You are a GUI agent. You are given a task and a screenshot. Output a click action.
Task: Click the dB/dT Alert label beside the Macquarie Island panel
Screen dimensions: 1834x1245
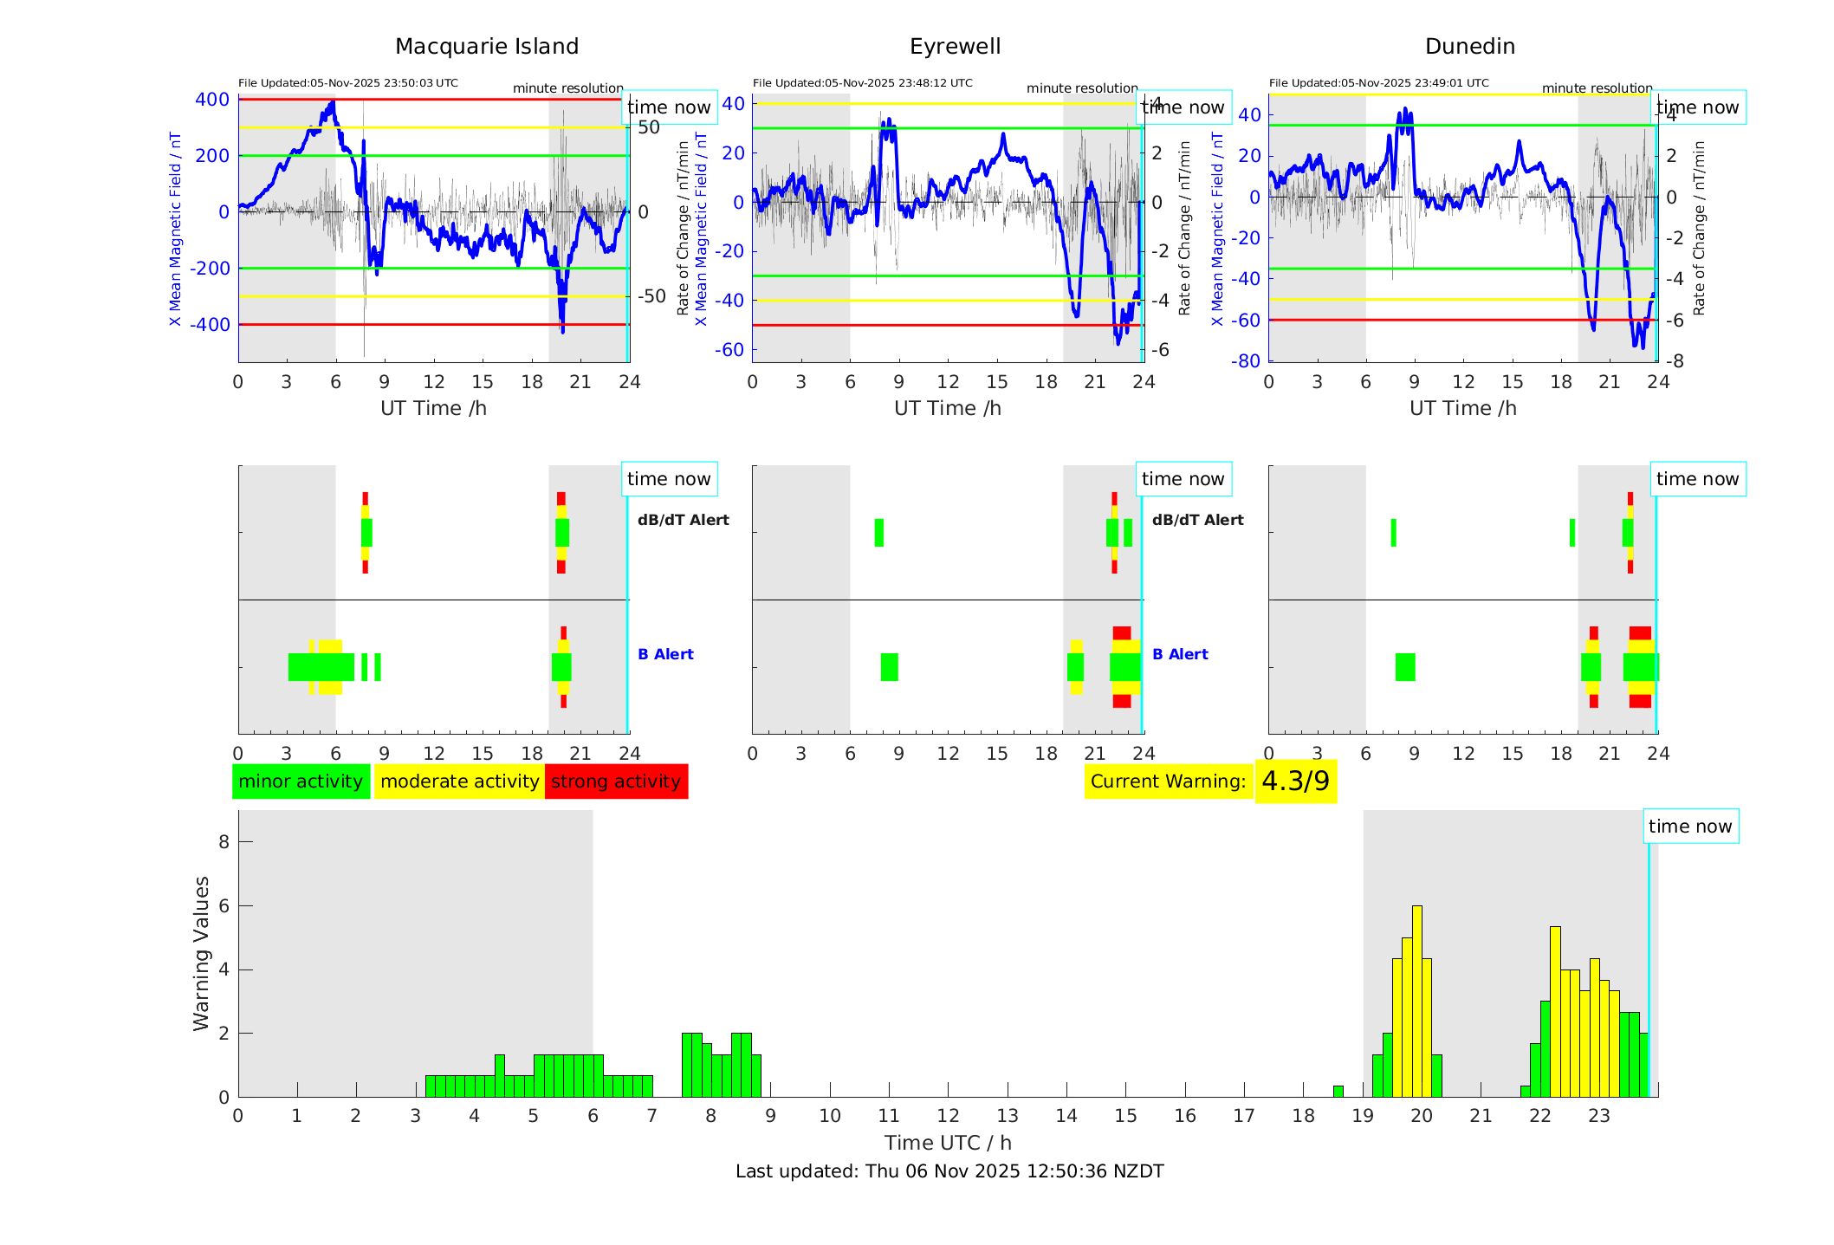[684, 520]
